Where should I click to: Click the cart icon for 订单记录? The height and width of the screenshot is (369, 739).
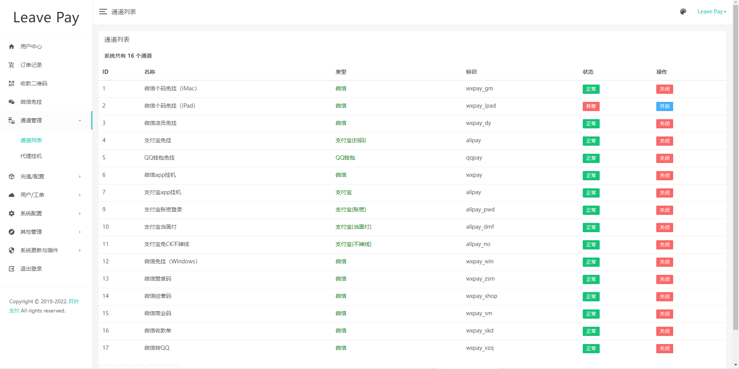[x=12, y=65]
